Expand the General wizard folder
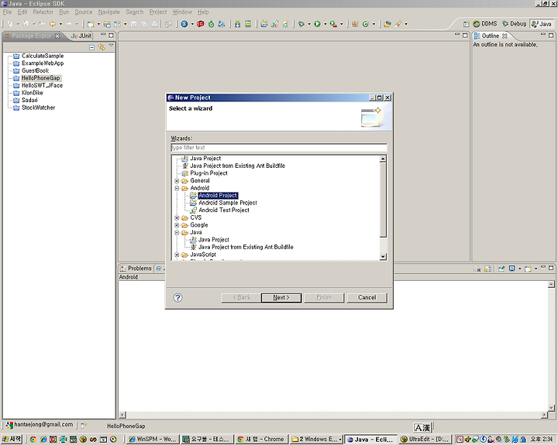 [x=177, y=181]
